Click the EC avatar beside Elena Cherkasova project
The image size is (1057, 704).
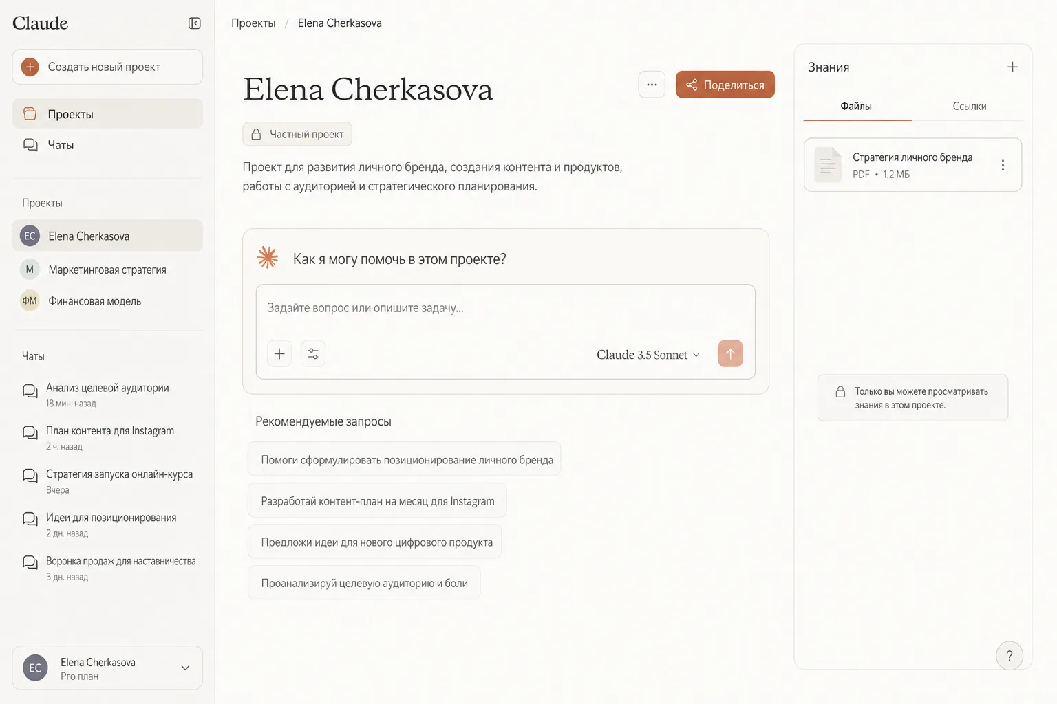tap(30, 236)
